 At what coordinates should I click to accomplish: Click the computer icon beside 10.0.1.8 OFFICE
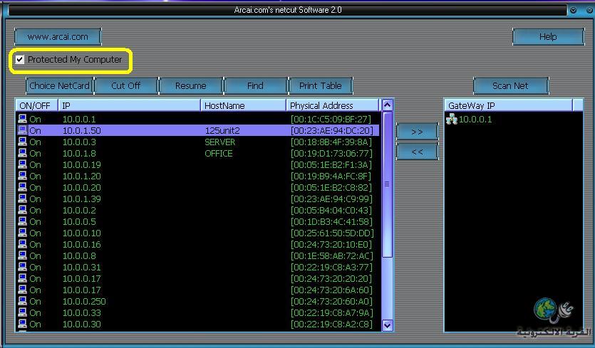[23, 153]
